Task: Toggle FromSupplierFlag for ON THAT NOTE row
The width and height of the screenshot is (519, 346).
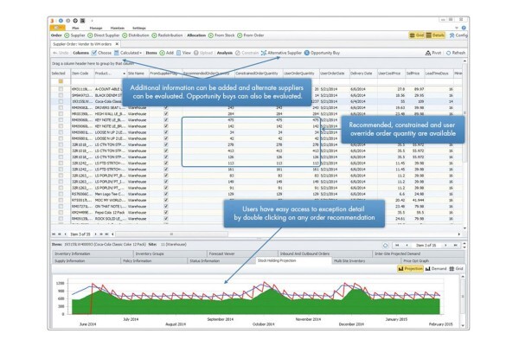Action: tap(166, 206)
